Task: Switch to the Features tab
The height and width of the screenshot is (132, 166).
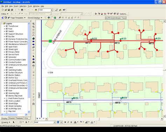Action: (19, 118)
